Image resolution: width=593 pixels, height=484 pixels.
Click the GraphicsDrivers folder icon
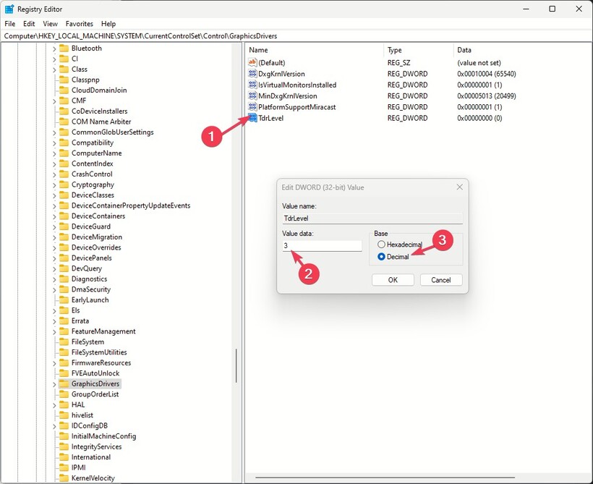coord(64,383)
